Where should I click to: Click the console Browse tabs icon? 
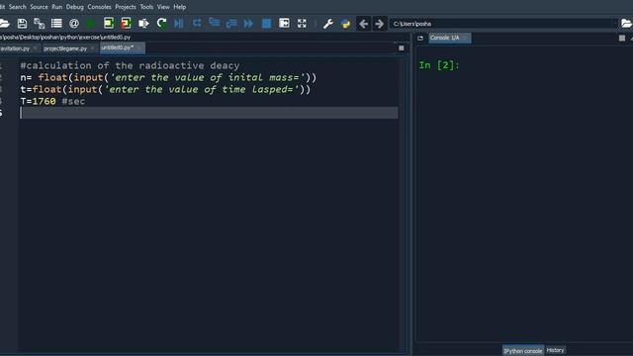click(x=420, y=38)
